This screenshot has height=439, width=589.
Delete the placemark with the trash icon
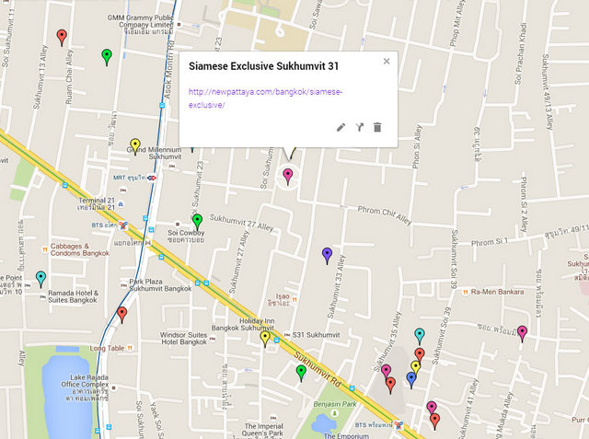pos(377,127)
